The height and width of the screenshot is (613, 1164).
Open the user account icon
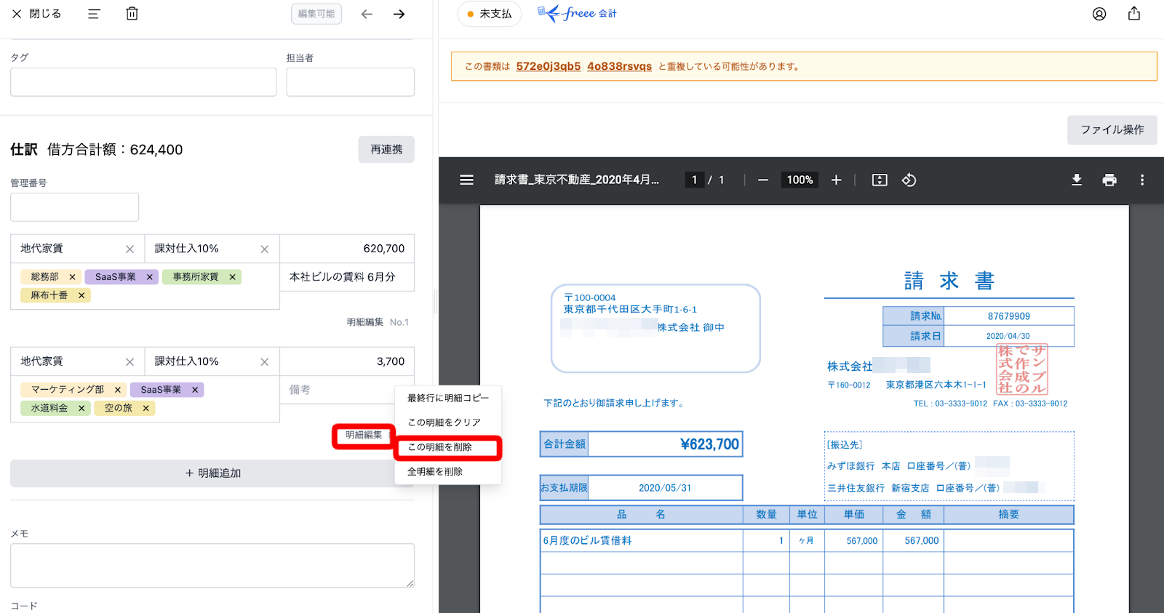(x=1099, y=14)
